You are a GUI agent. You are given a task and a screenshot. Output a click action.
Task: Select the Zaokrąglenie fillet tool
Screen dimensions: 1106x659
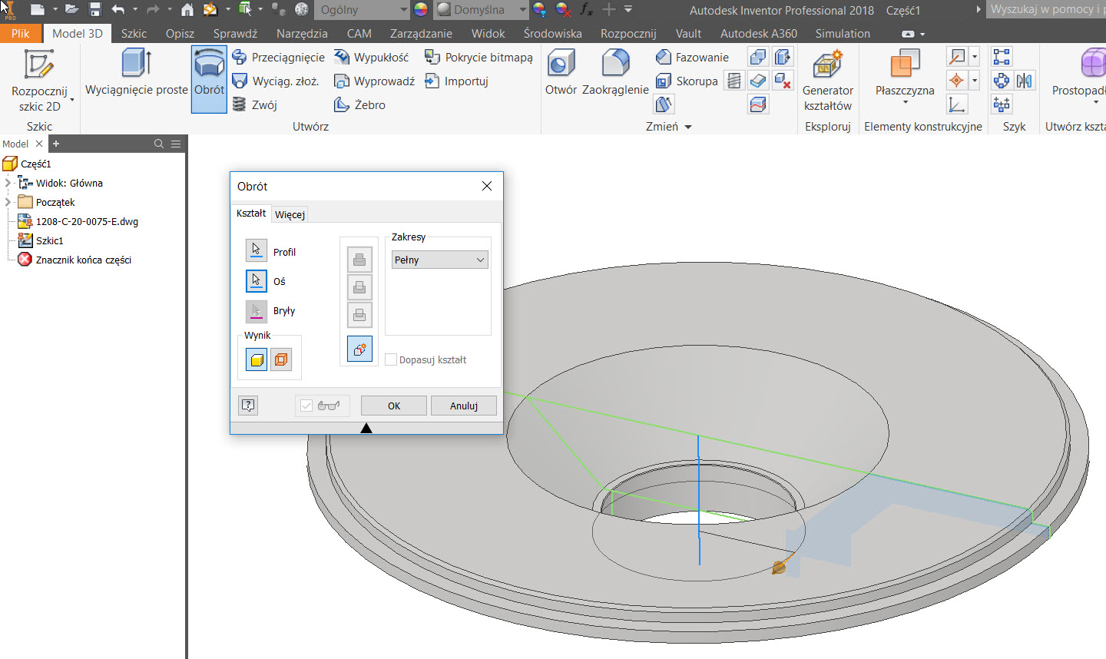(x=615, y=65)
